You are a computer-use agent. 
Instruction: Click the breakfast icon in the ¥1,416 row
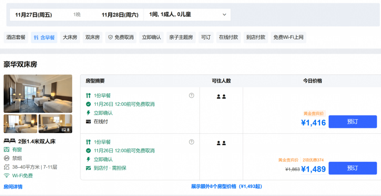(88, 95)
